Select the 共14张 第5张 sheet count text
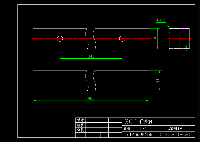This screenshot has width=200, height=142. pyautogui.click(x=138, y=134)
